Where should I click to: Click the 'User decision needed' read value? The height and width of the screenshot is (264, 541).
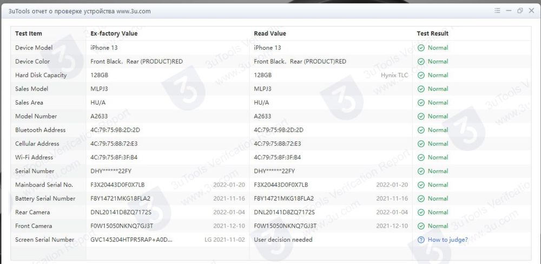[283, 240]
